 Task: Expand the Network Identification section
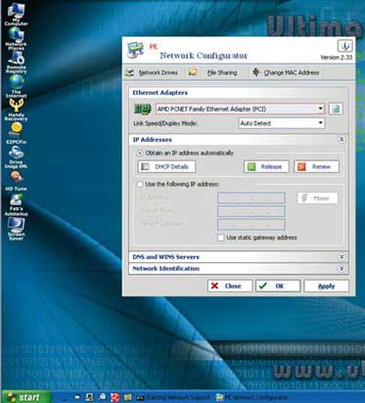click(342, 269)
